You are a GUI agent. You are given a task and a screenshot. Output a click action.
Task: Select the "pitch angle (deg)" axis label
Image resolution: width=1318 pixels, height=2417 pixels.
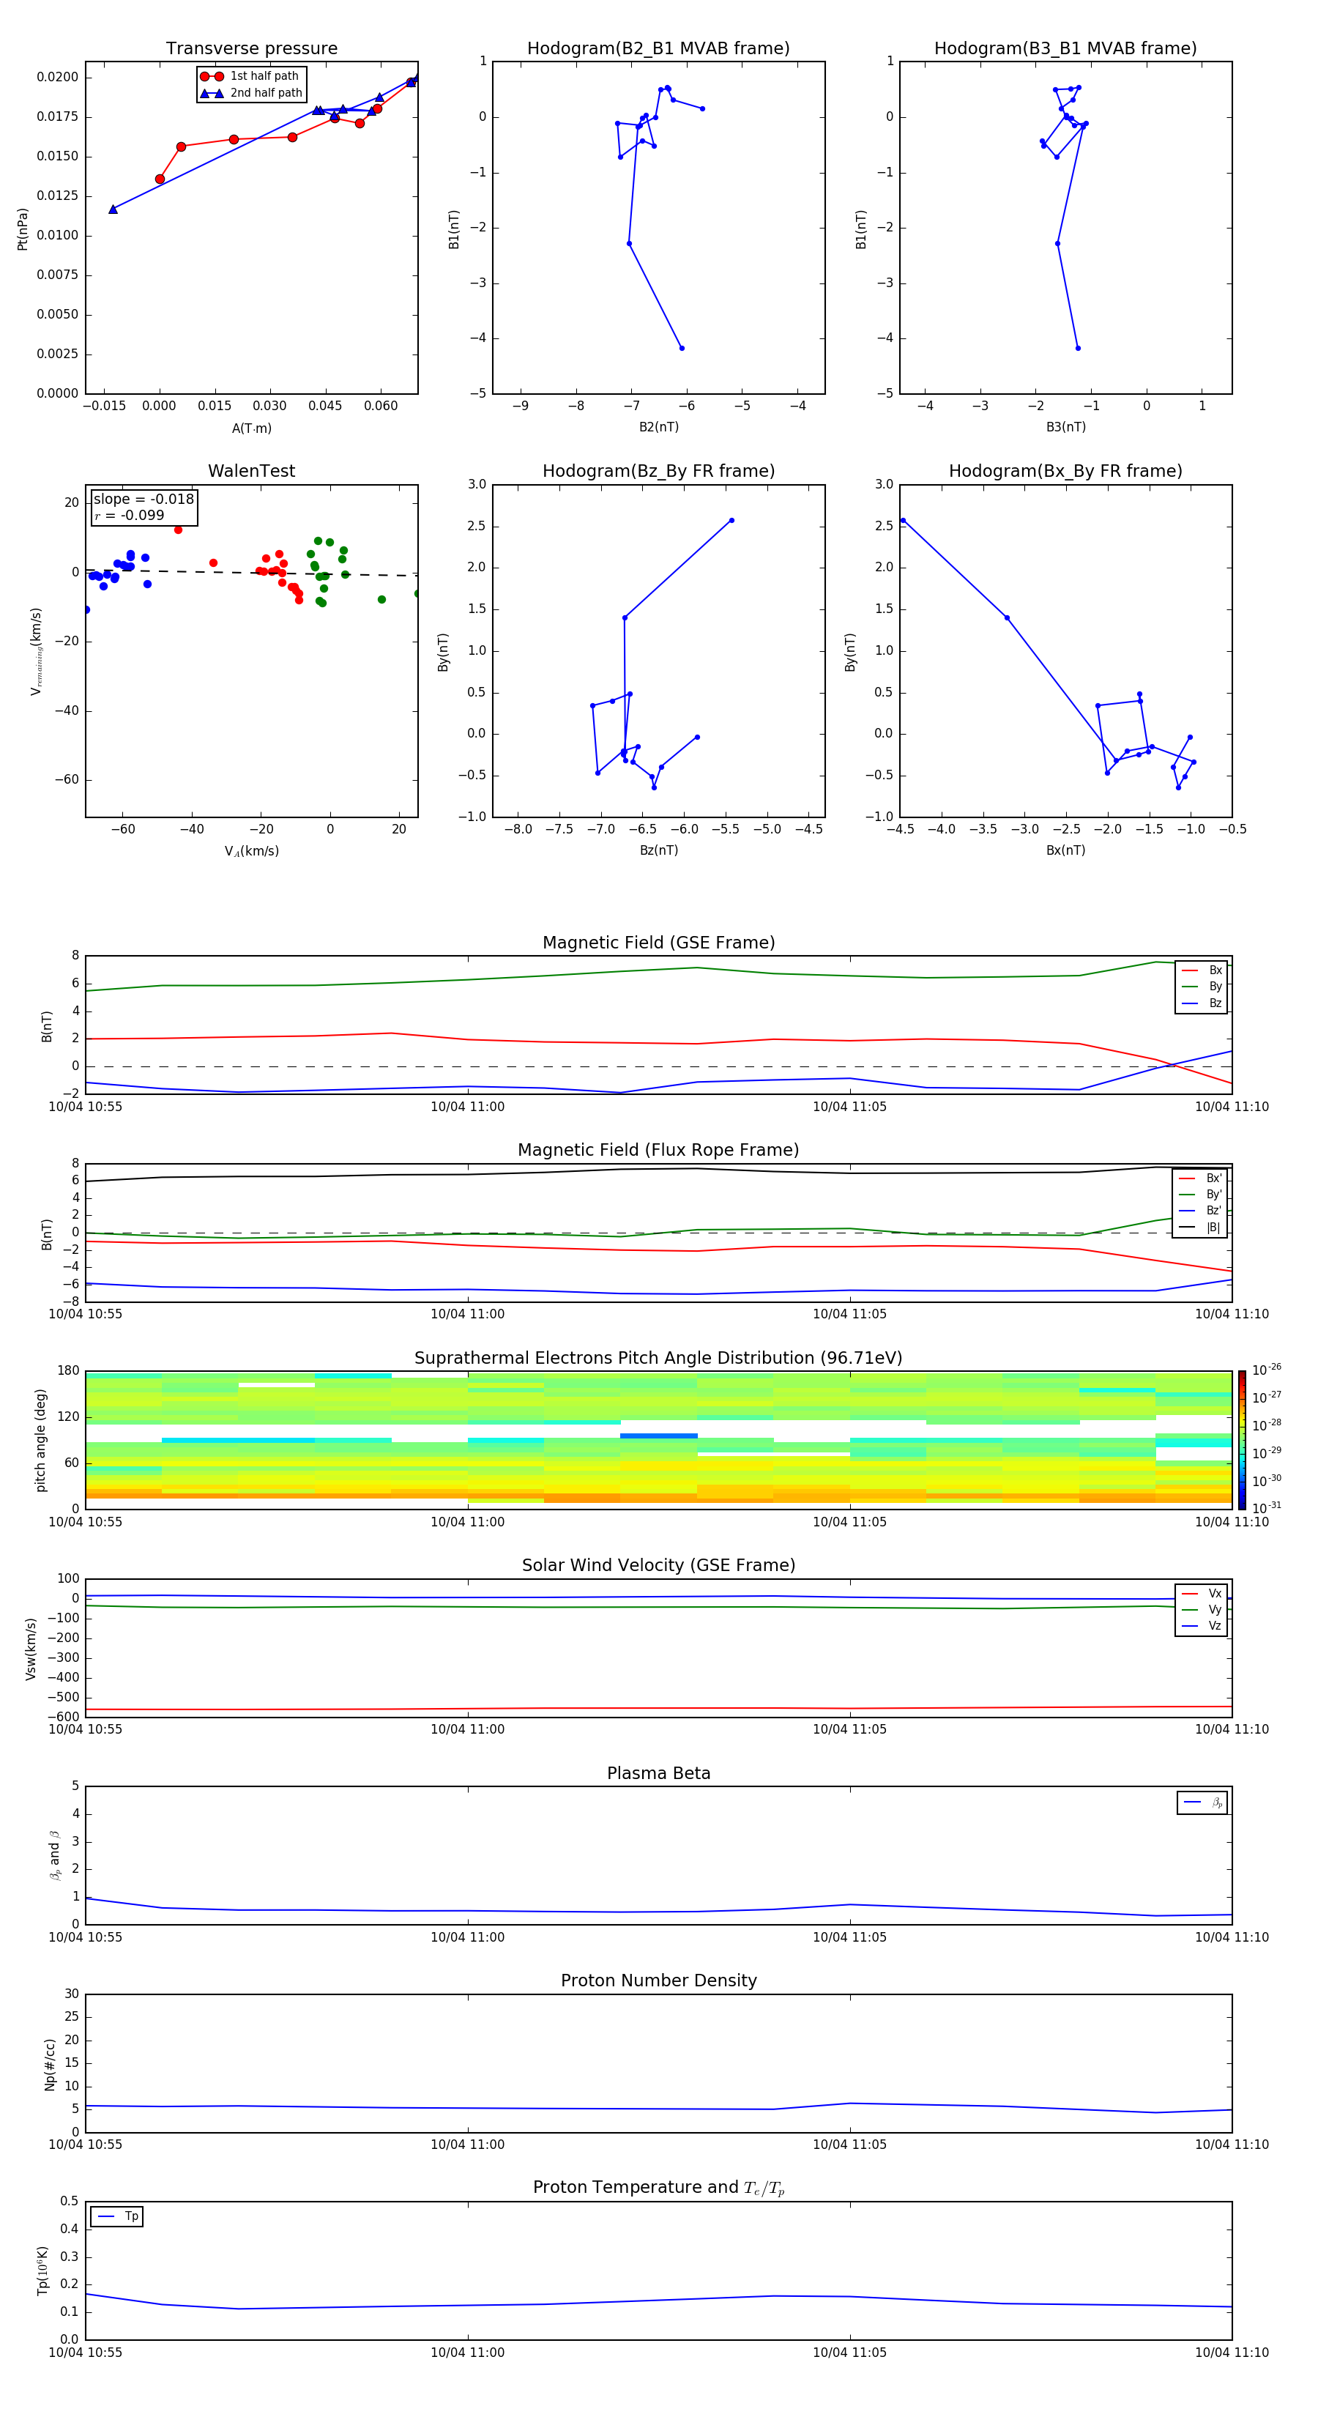[x=40, y=1440]
